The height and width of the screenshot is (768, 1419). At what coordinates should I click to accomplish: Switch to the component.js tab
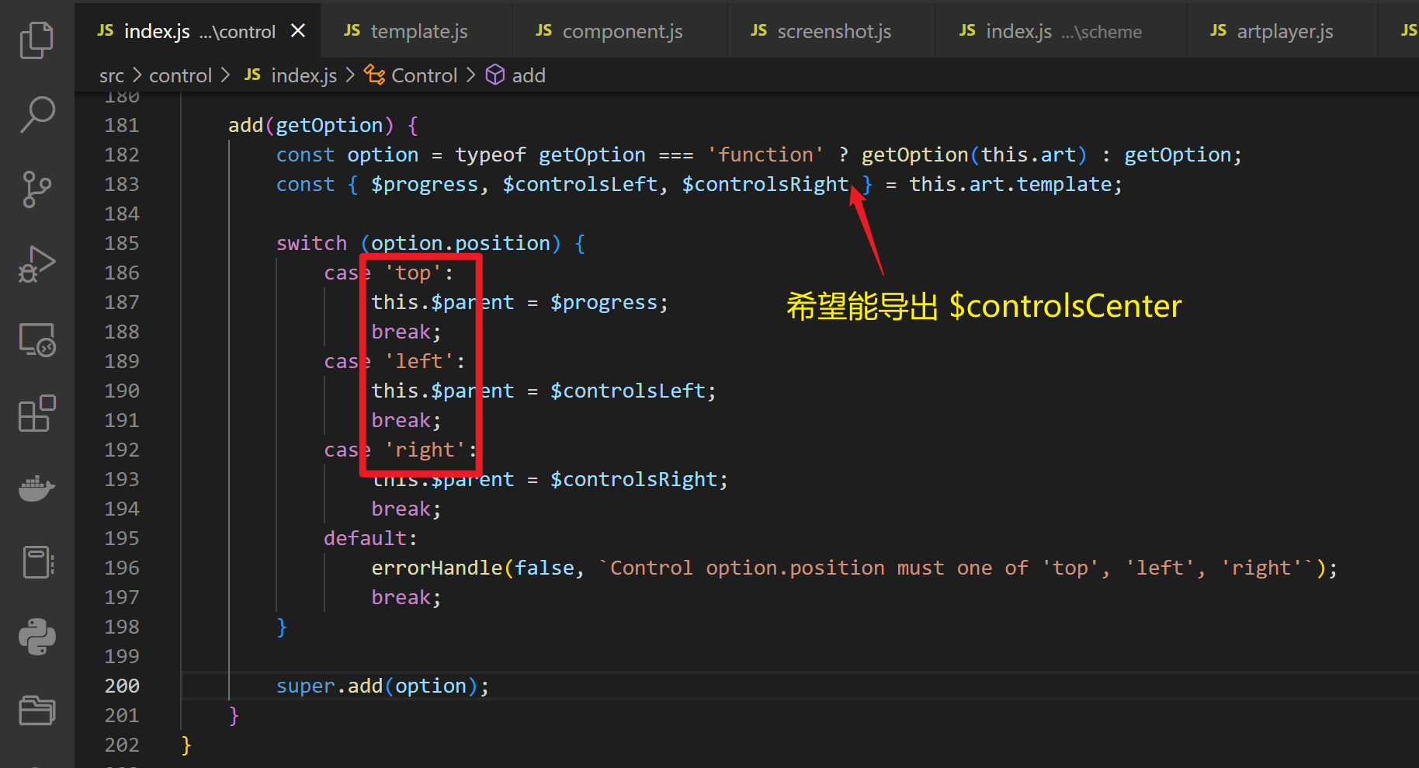pos(619,31)
